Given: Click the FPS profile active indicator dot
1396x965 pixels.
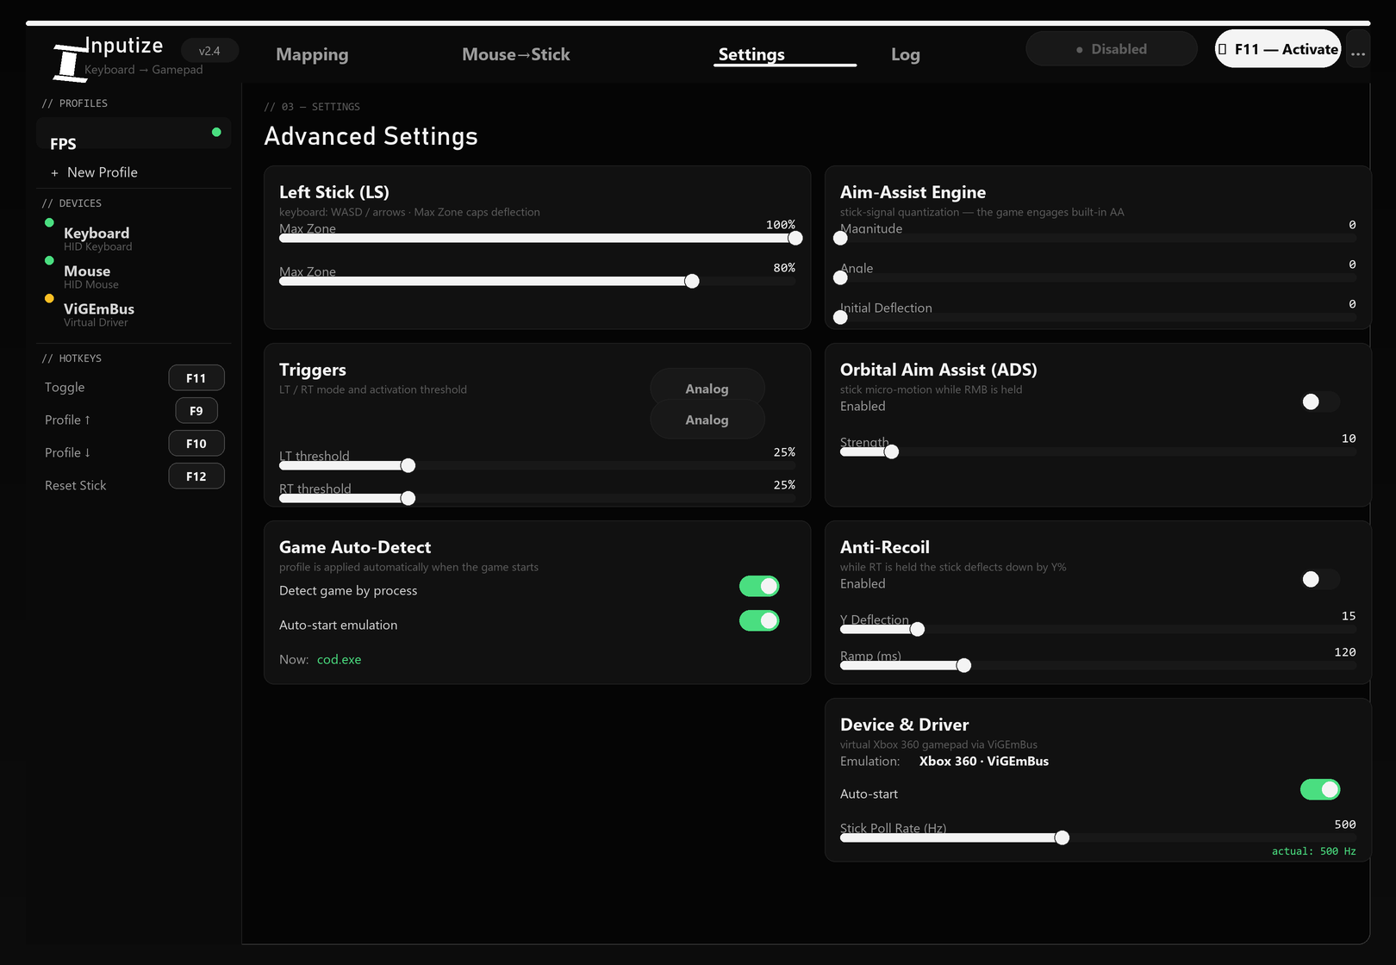Looking at the screenshot, I should [216, 132].
